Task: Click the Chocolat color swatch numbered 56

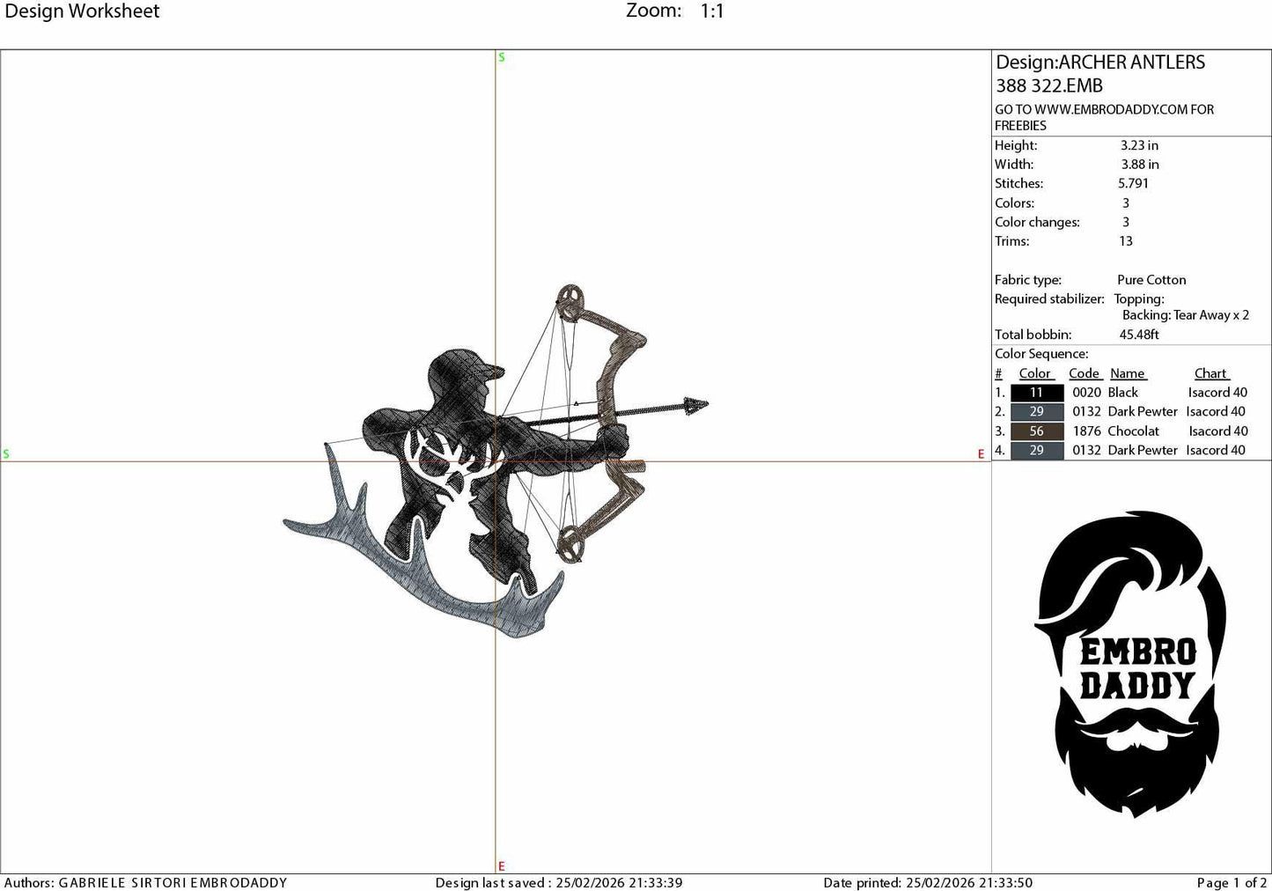Action: (1037, 431)
